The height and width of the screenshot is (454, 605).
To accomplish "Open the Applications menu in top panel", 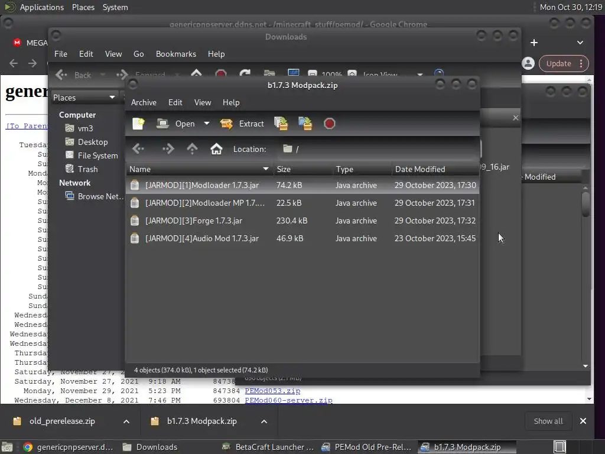I will (x=42, y=7).
